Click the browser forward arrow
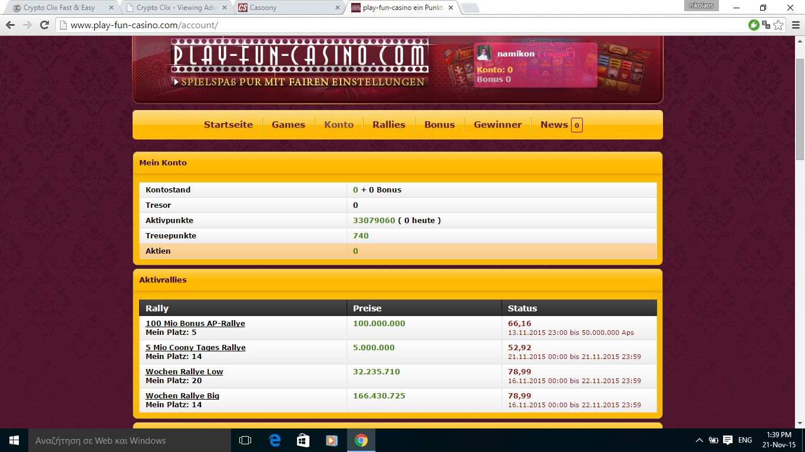The height and width of the screenshot is (452, 805). [x=27, y=25]
